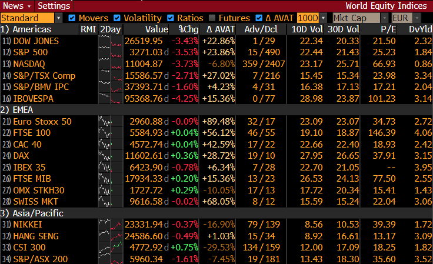Click SWISS MKT AVAT +68.05%

point(218,202)
